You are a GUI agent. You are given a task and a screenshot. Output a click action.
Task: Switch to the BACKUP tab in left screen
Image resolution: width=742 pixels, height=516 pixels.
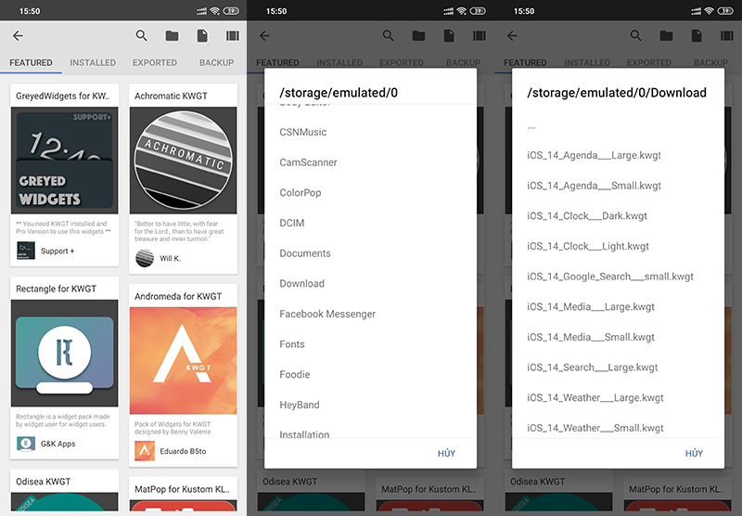(216, 62)
